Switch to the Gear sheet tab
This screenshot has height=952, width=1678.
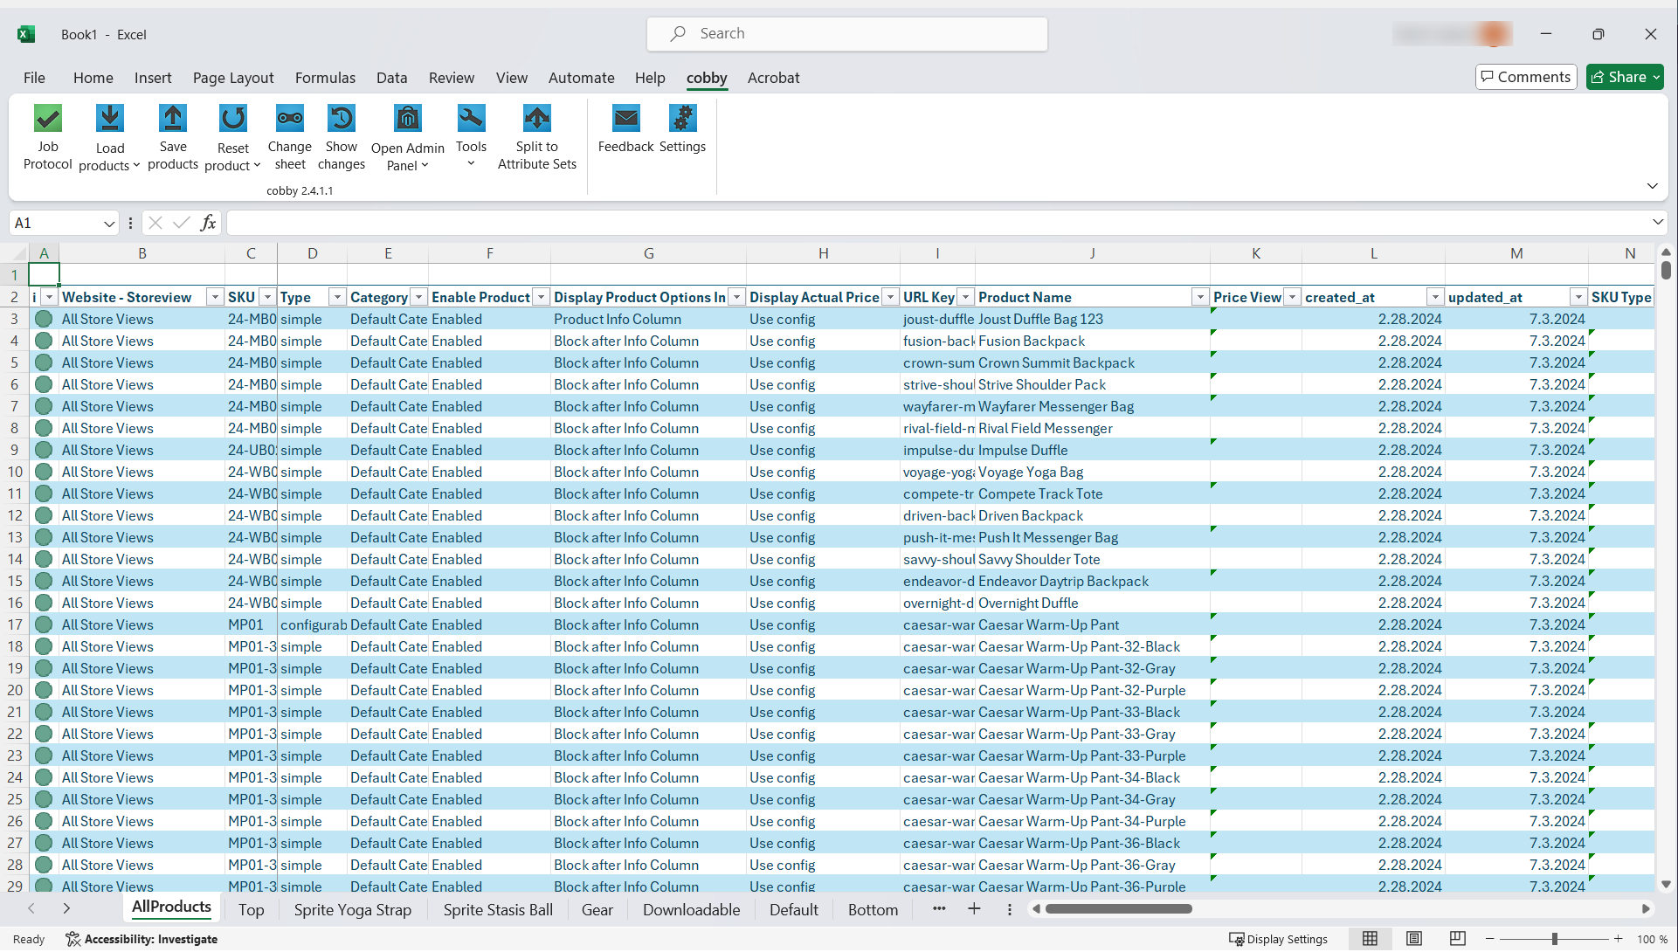click(x=597, y=909)
